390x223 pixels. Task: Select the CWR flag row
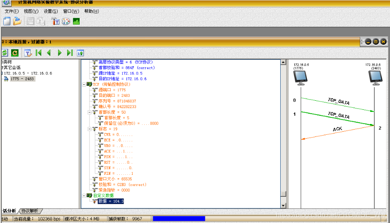pos(118,134)
